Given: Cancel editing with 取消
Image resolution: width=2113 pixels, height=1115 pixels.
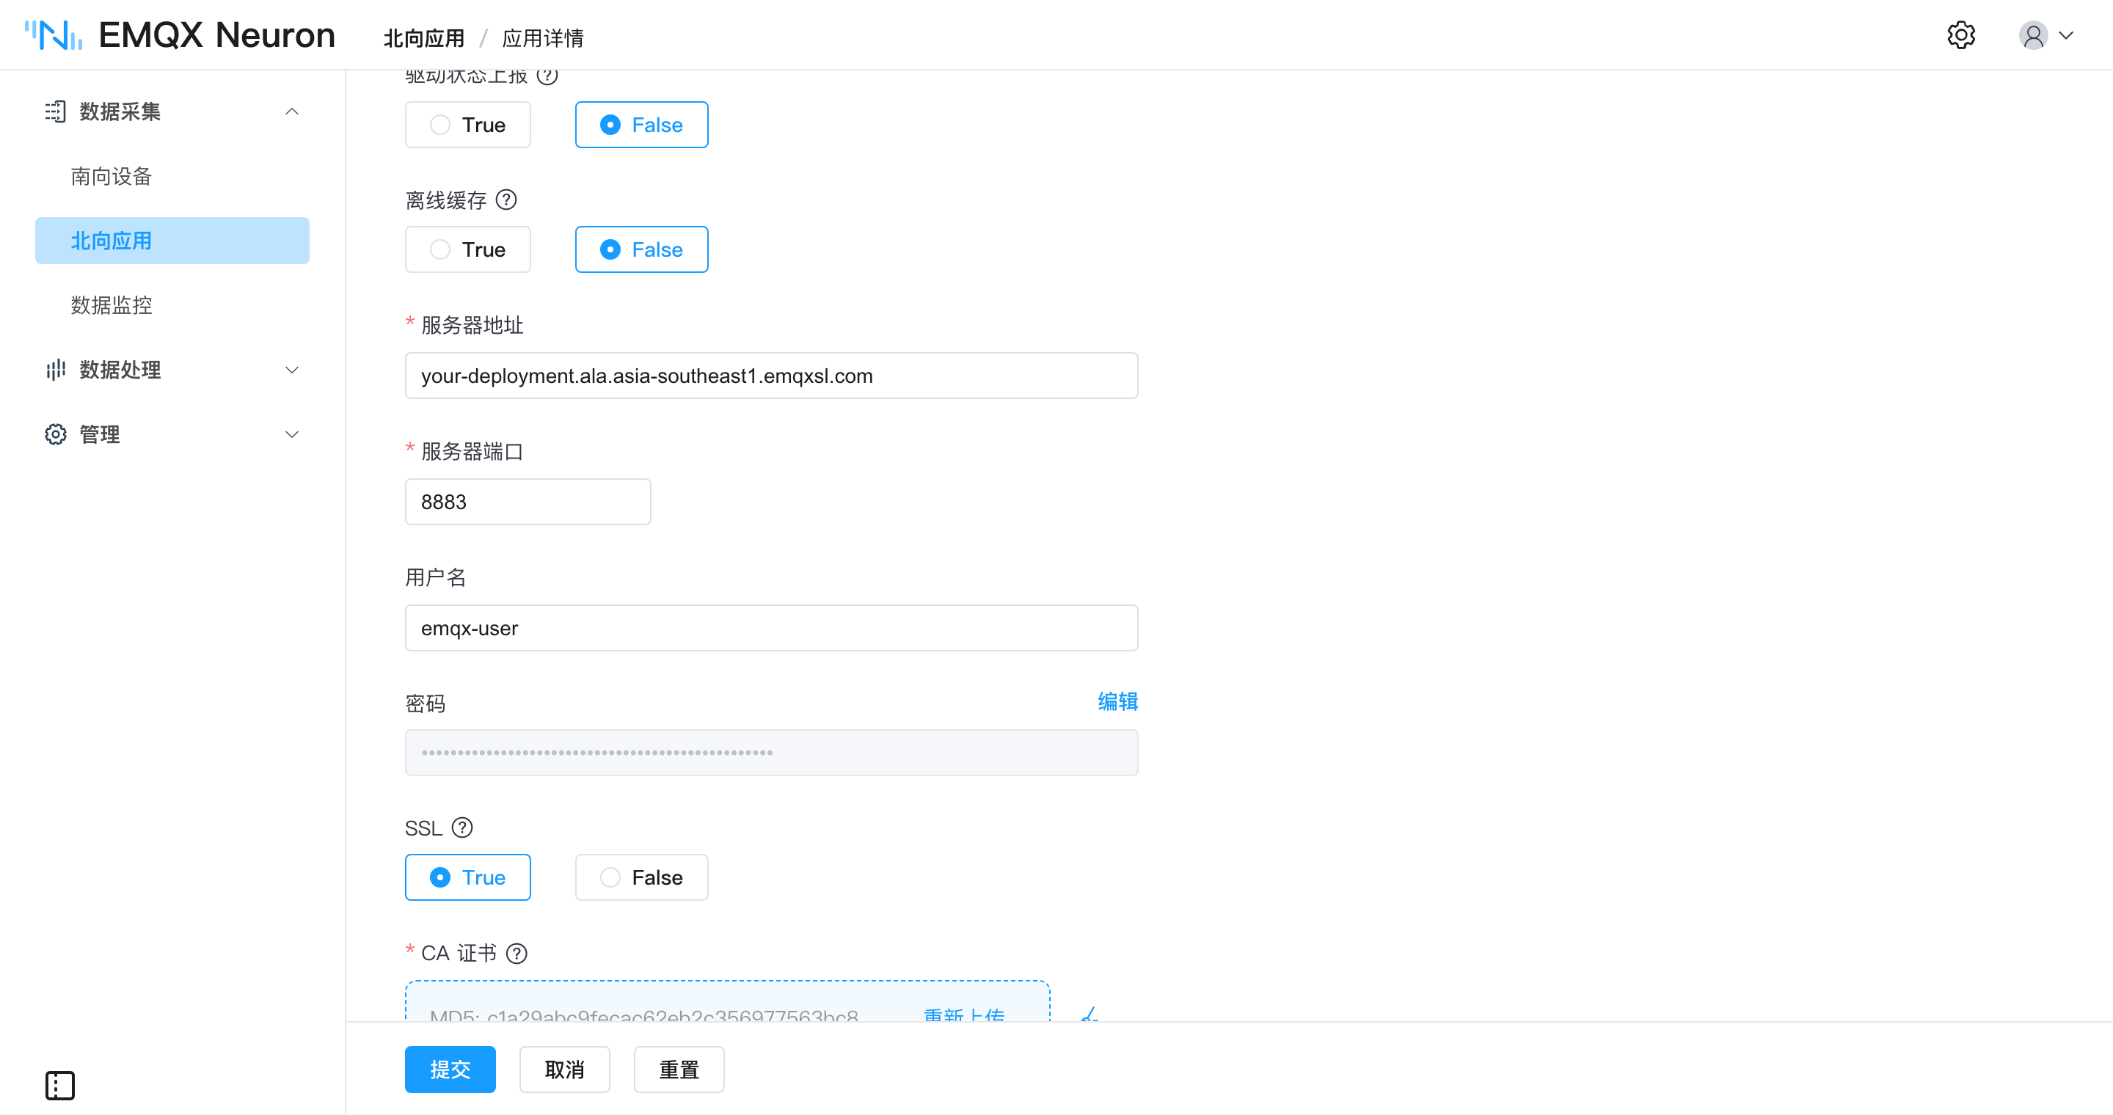Looking at the screenshot, I should (564, 1069).
